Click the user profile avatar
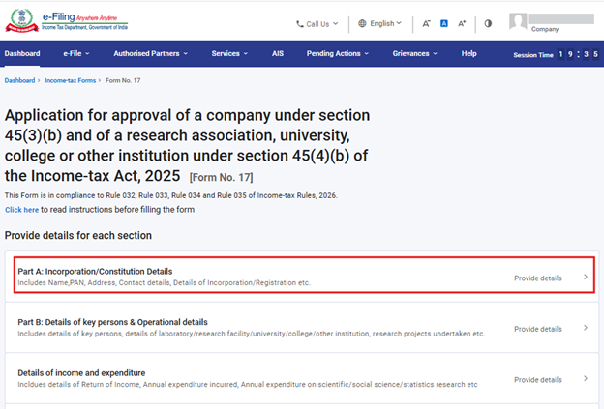Image resolution: width=604 pixels, height=409 pixels. coord(519,21)
